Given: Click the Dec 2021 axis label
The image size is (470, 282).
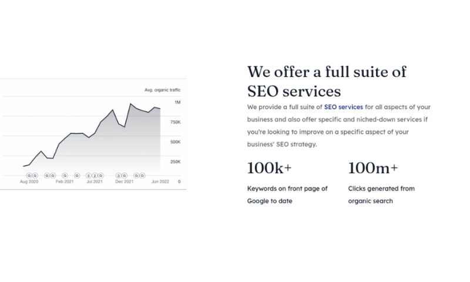Looking at the screenshot, I should pyautogui.click(x=125, y=182).
